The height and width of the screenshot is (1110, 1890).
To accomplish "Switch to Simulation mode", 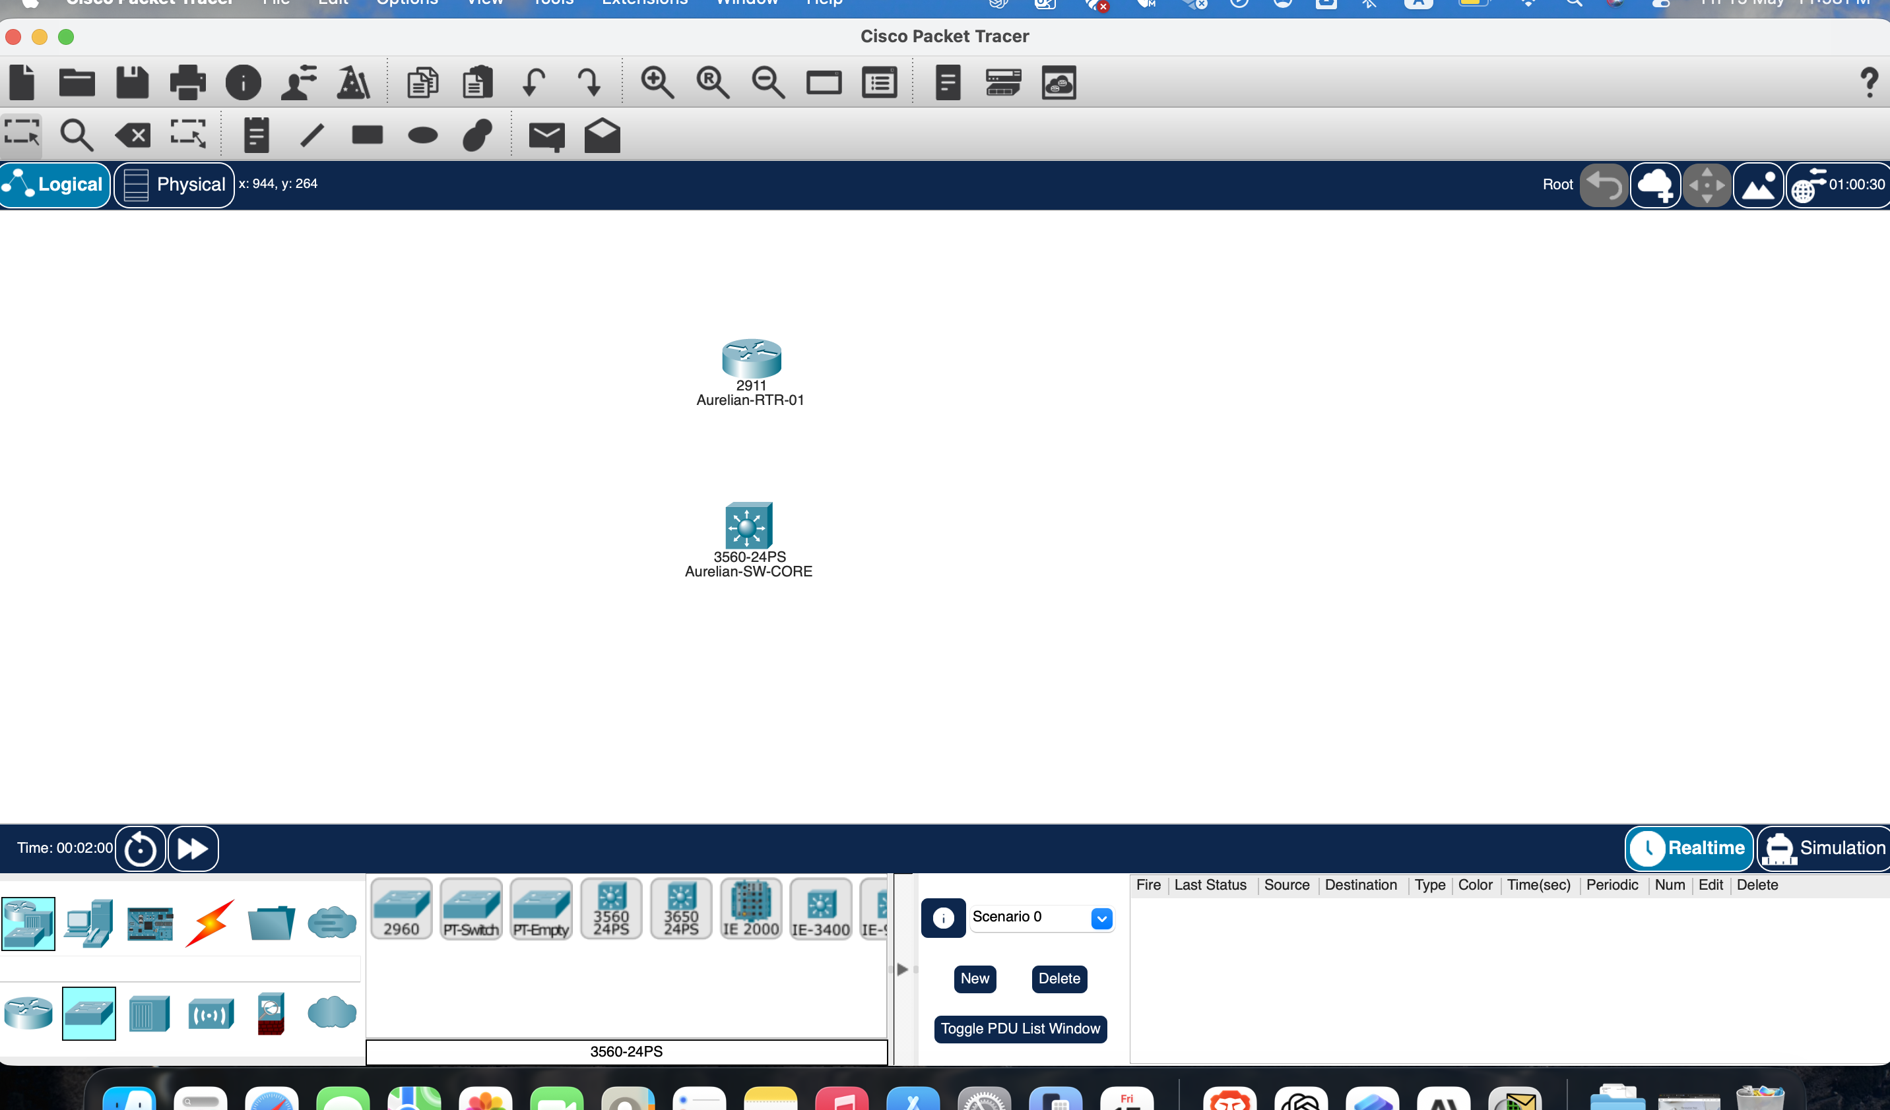I will pos(1824,848).
